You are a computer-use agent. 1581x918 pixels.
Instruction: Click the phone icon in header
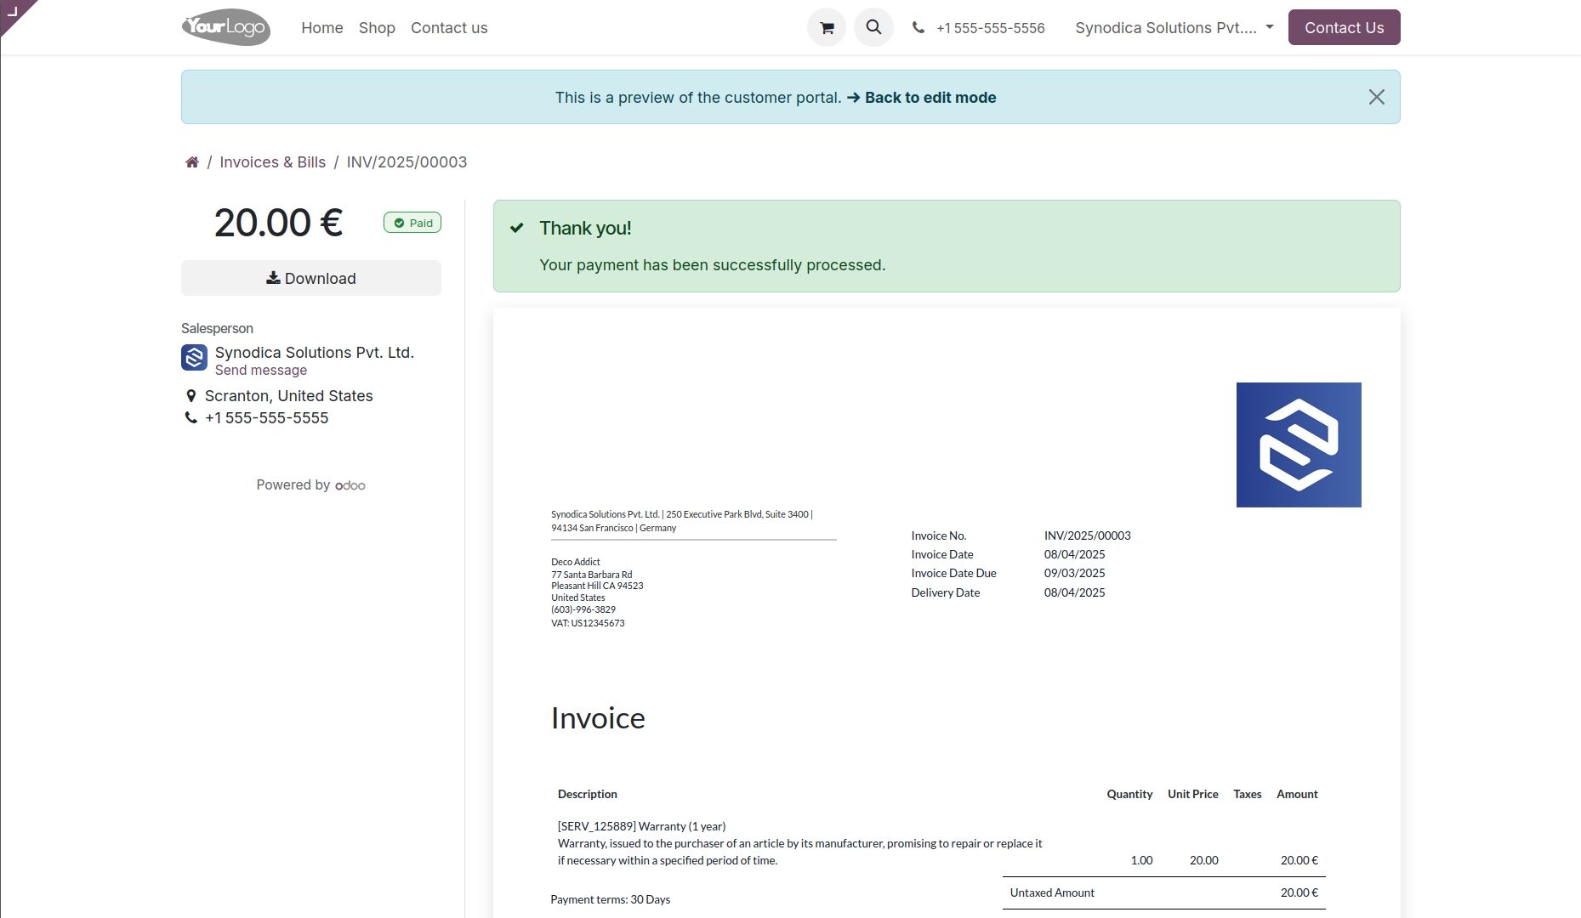(x=918, y=28)
